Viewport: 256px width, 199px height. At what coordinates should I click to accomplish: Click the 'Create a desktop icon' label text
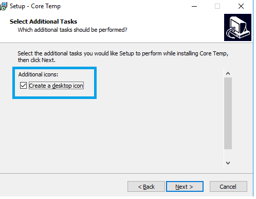[56, 86]
